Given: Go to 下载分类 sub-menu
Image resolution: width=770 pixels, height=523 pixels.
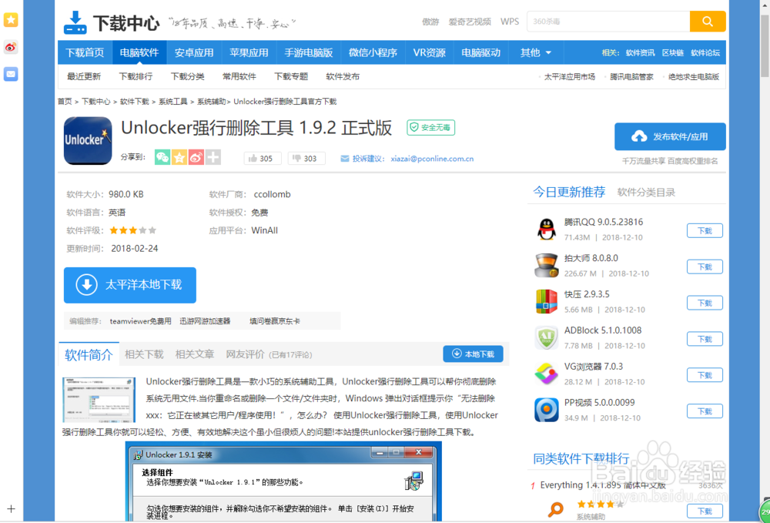Looking at the screenshot, I should point(188,76).
